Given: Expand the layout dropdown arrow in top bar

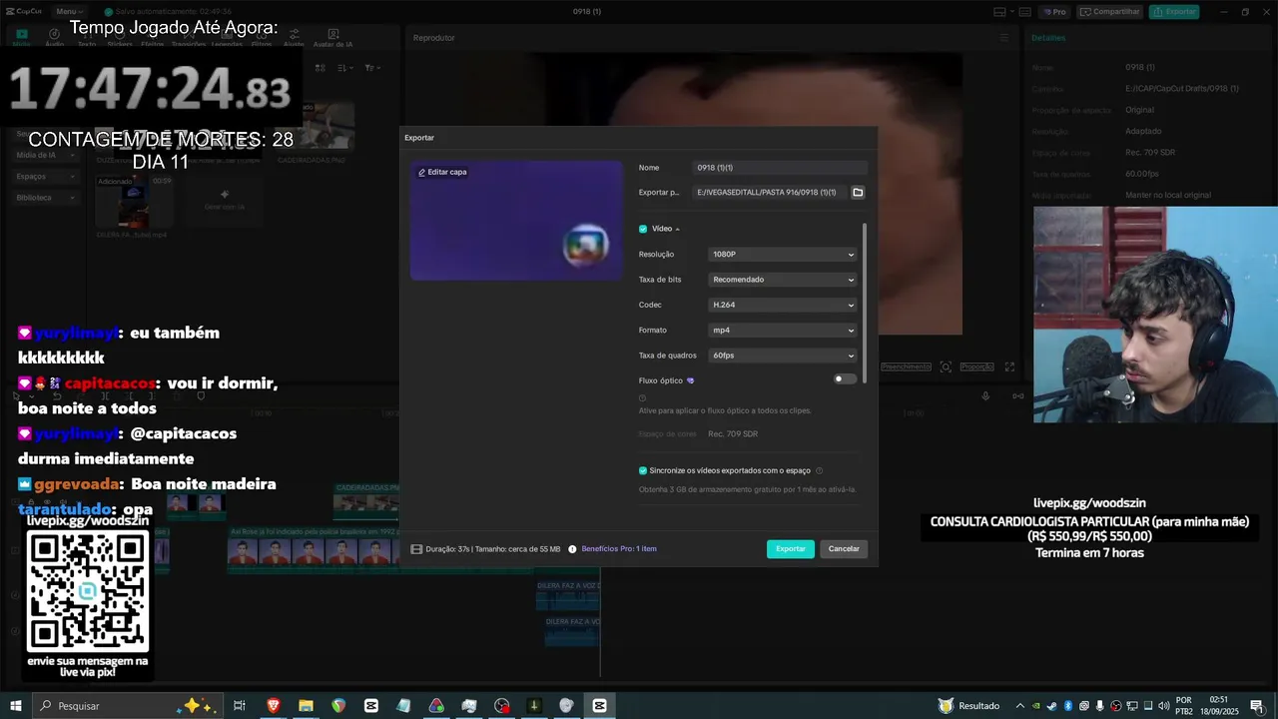Looking at the screenshot, I should 1013,12.
